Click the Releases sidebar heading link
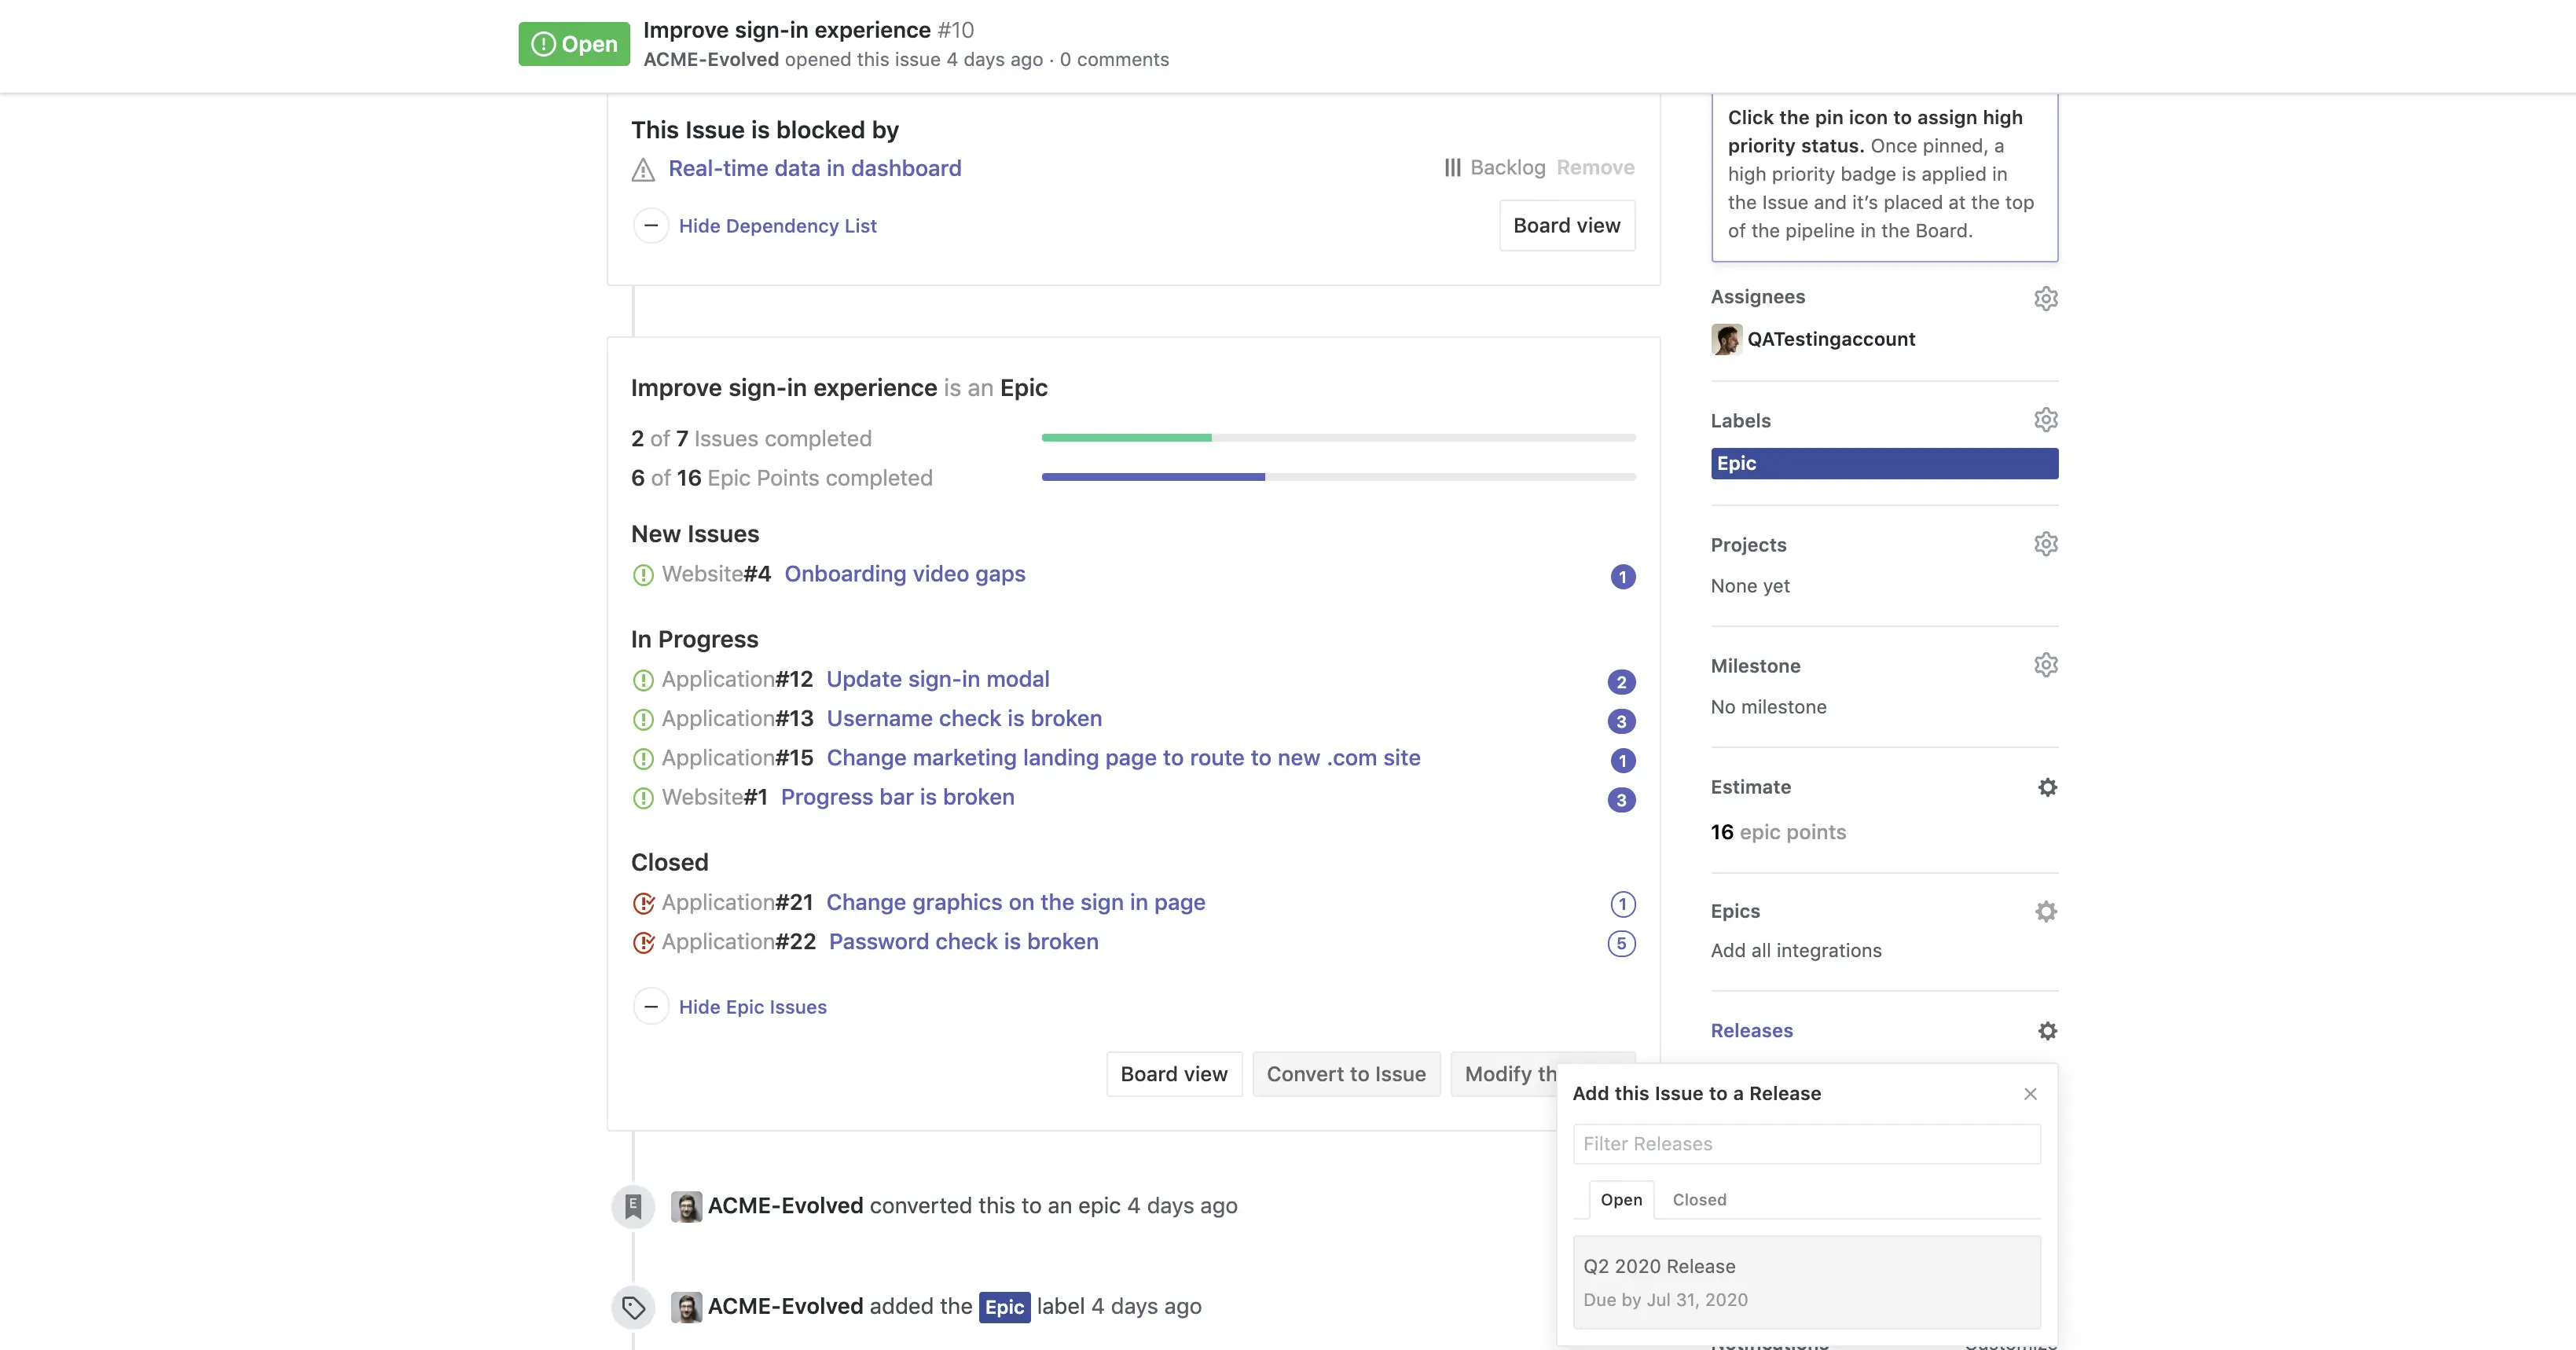Viewport: 2576px width, 1350px height. (1751, 1031)
